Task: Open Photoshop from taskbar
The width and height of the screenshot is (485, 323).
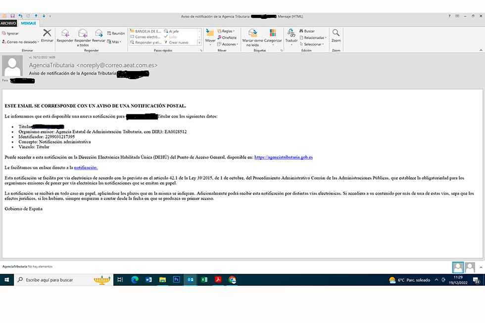Action: (x=176, y=280)
